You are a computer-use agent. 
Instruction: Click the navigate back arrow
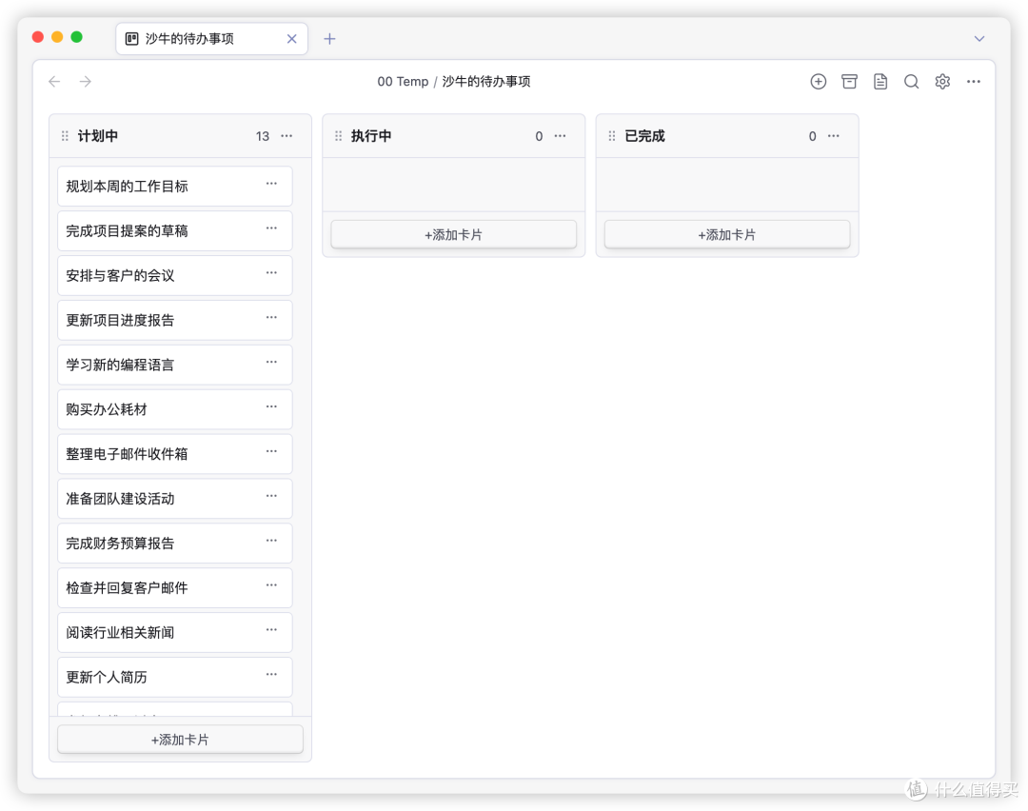(x=54, y=82)
